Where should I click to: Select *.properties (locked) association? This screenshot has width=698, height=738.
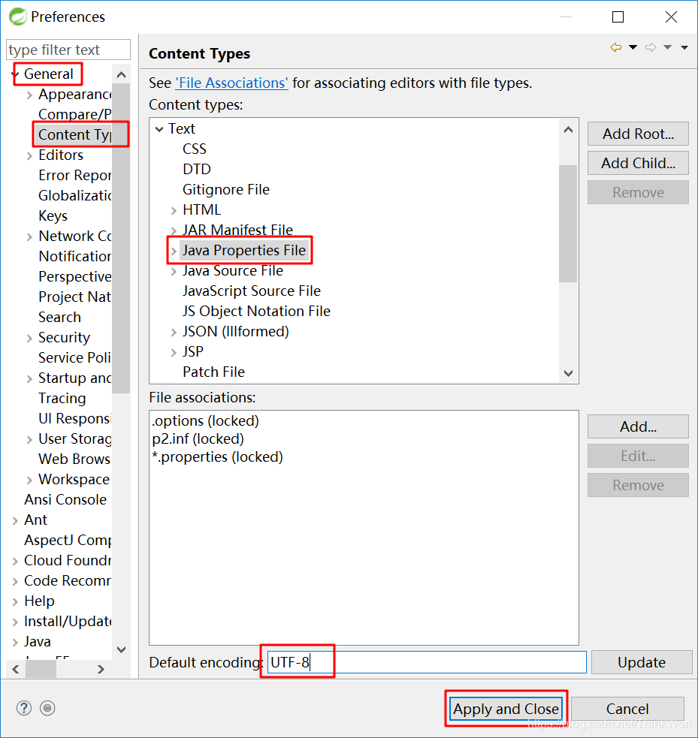pos(218,456)
